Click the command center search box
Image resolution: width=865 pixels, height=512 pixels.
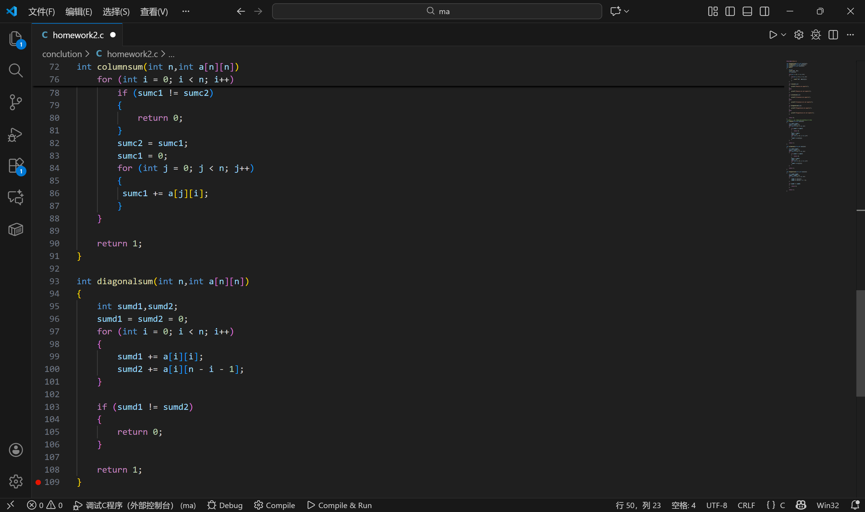pos(437,11)
